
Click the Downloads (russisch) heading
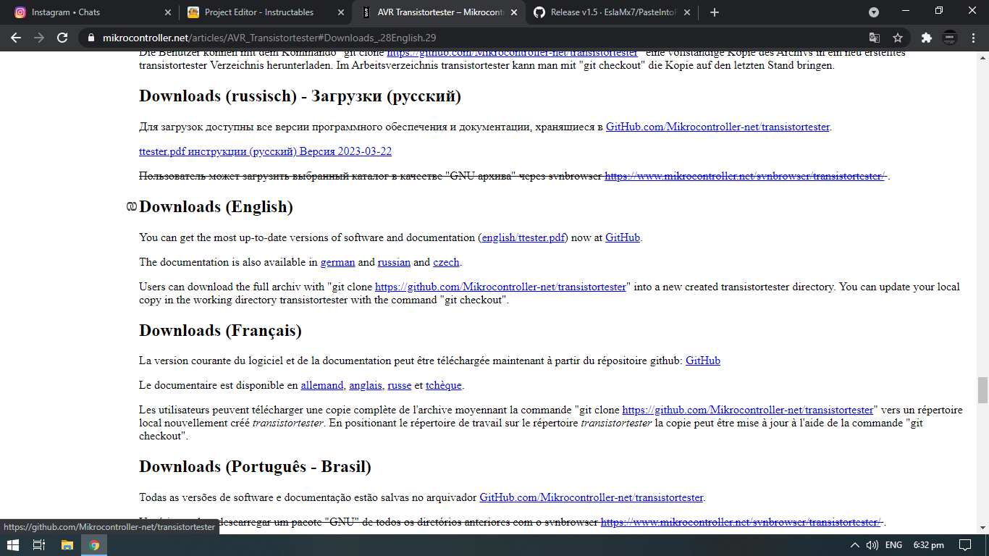300,96
